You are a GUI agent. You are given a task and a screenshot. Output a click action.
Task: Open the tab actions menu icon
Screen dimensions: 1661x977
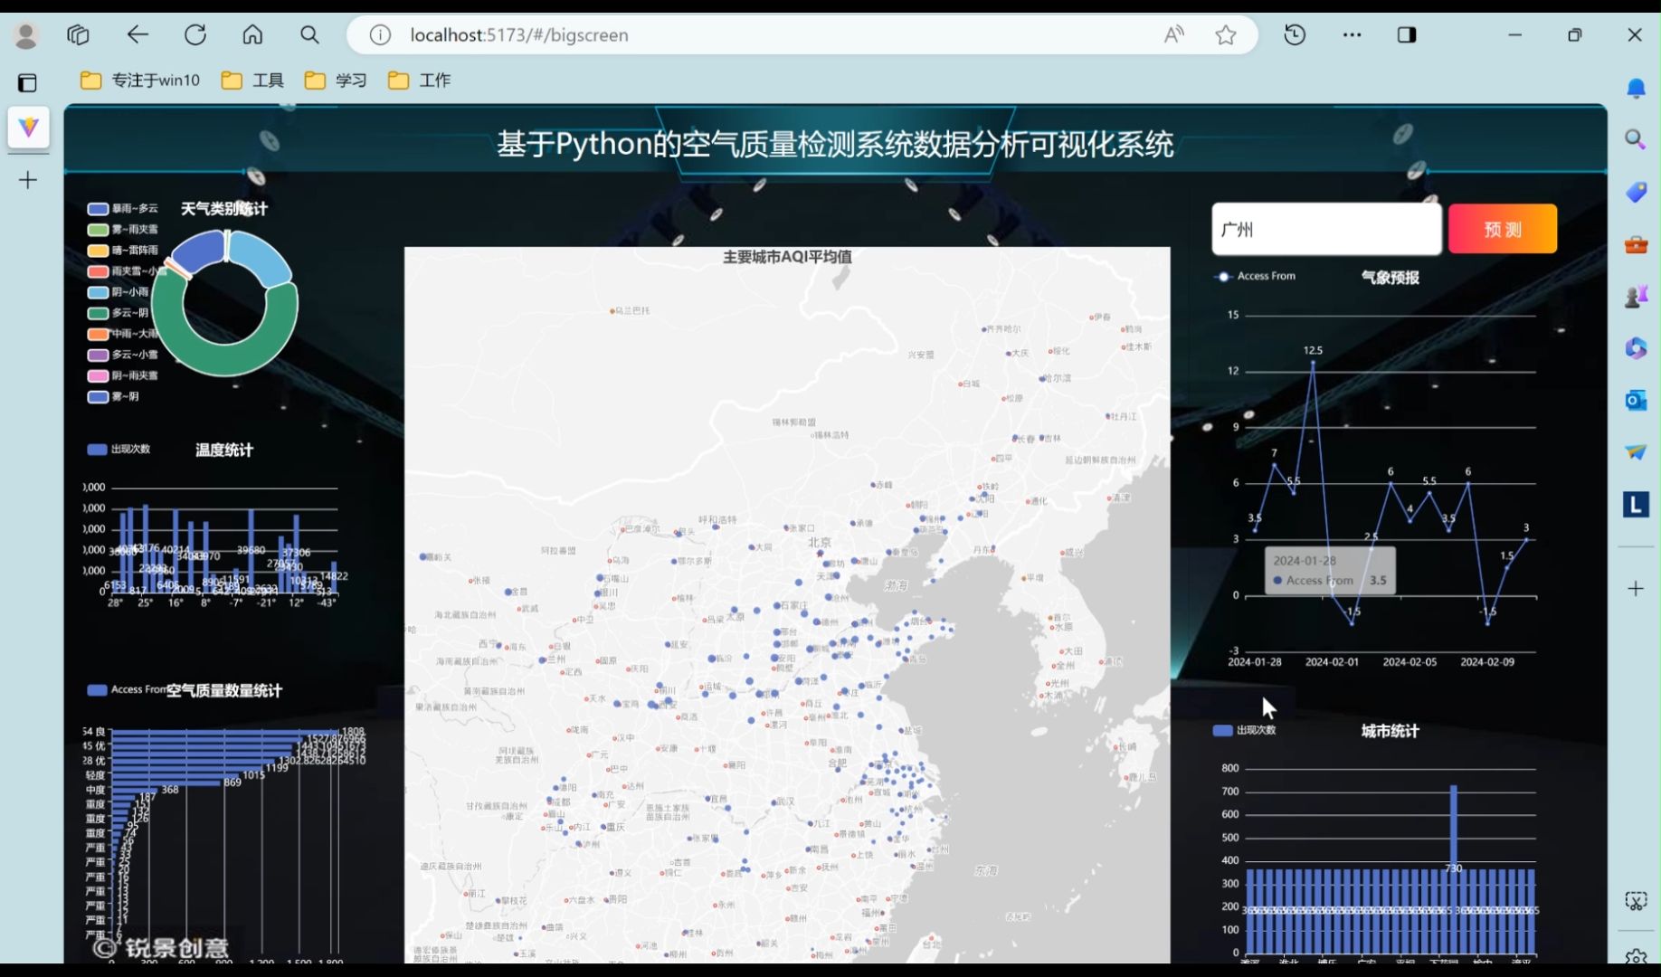click(27, 83)
